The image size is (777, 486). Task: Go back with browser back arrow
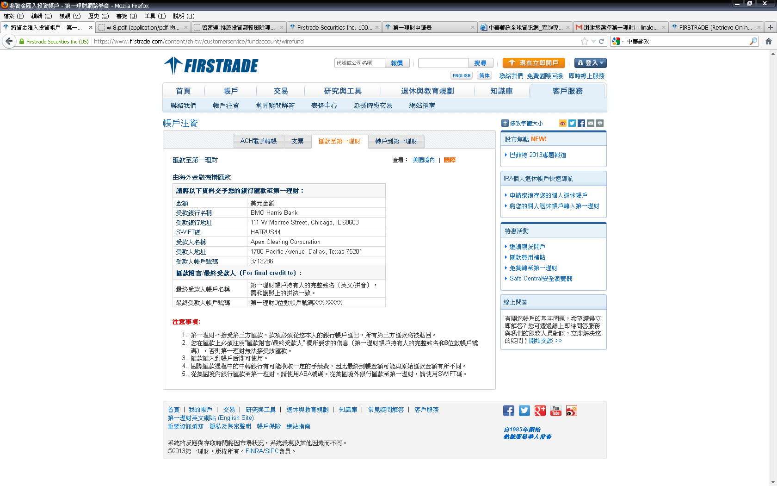pyautogui.click(x=9, y=41)
